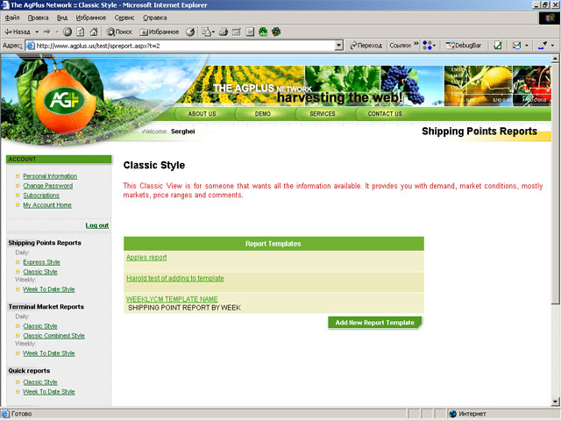Open Terminal Market Week To Date Style
Image resolution: width=561 pixels, height=421 pixels.
pyautogui.click(x=49, y=353)
